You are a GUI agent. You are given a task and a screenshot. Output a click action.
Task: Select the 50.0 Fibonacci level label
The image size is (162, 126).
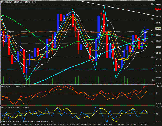pyautogui.click(x=153, y=31)
